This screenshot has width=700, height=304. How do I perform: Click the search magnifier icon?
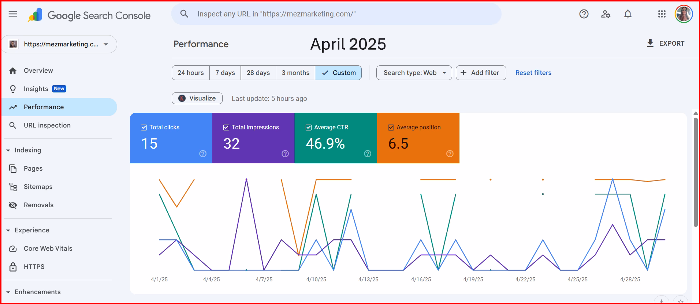pyautogui.click(x=184, y=14)
